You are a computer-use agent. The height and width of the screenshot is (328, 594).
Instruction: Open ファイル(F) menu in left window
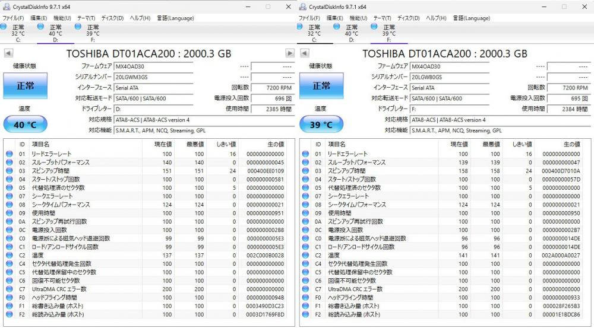13,18
